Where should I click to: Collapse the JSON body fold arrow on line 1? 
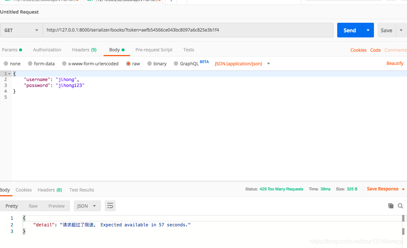click(10, 74)
